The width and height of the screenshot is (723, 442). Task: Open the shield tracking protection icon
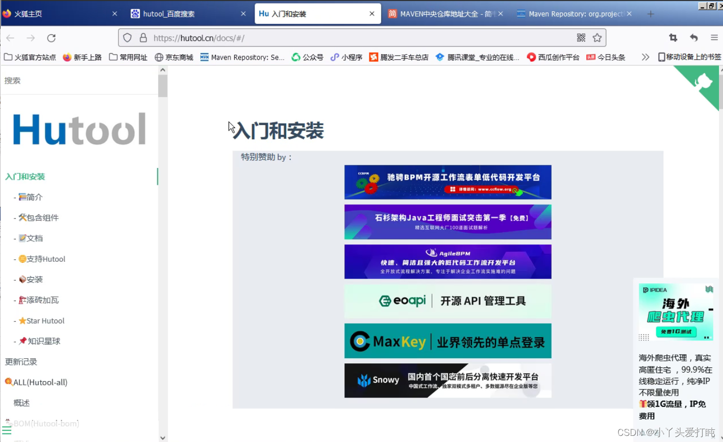pyautogui.click(x=128, y=38)
